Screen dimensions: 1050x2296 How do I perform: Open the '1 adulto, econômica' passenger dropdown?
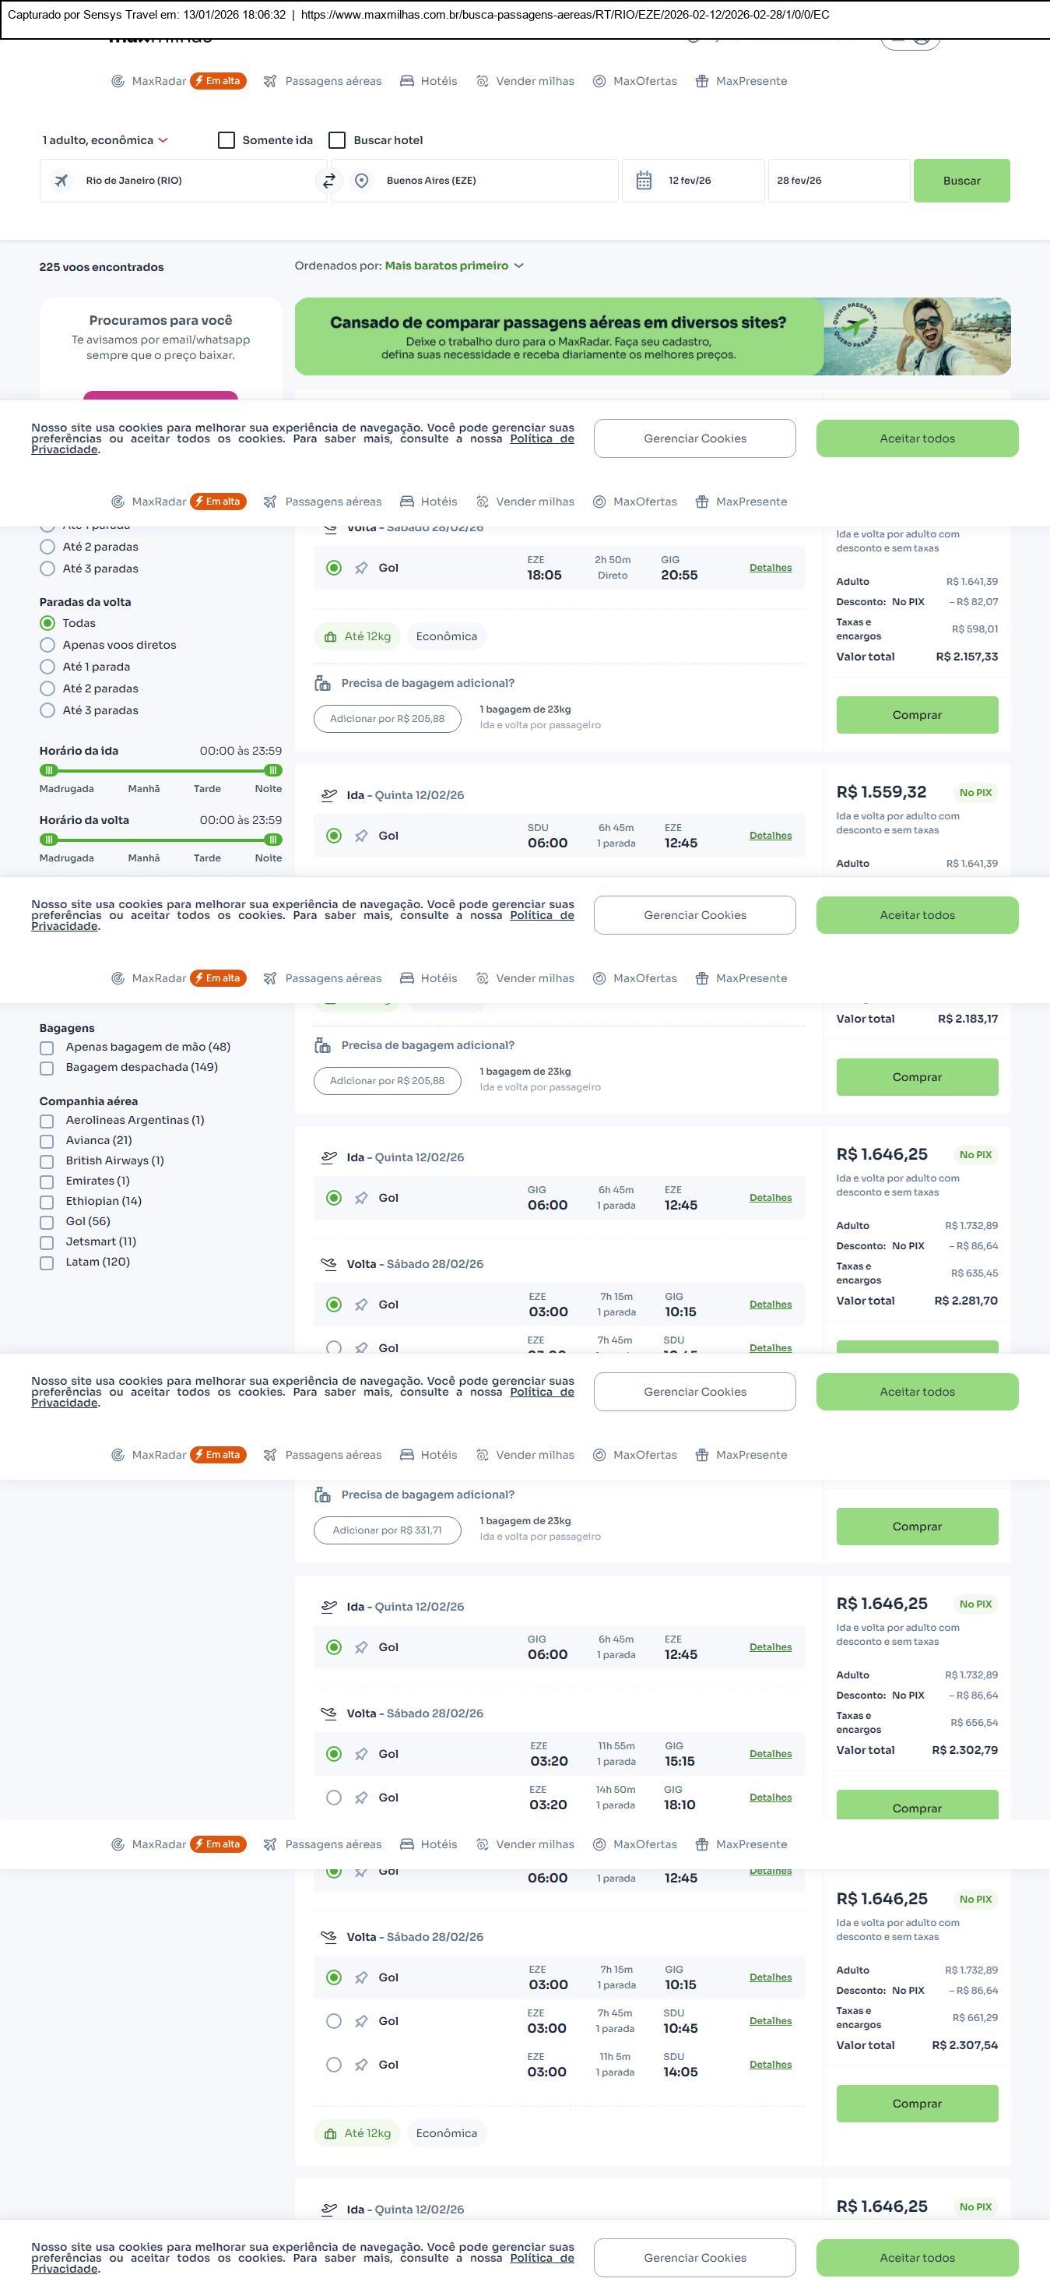[x=105, y=141]
